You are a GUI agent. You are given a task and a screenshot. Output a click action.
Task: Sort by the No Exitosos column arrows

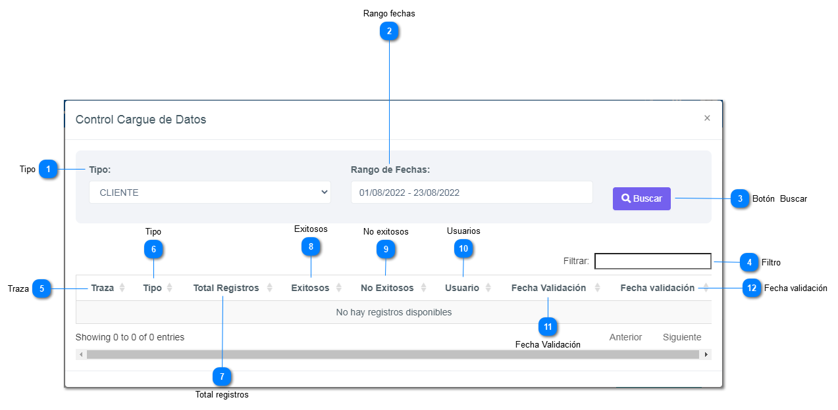(x=423, y=288)
